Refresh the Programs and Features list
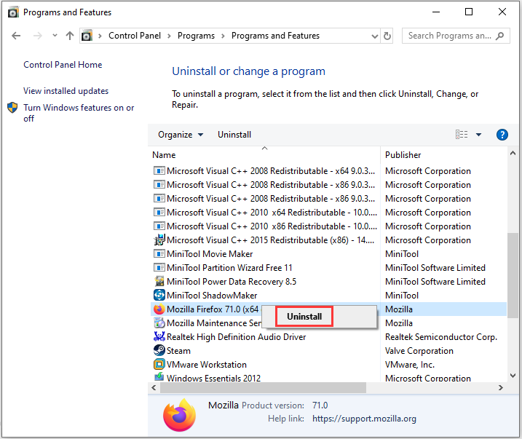 [x=387, y=36]
